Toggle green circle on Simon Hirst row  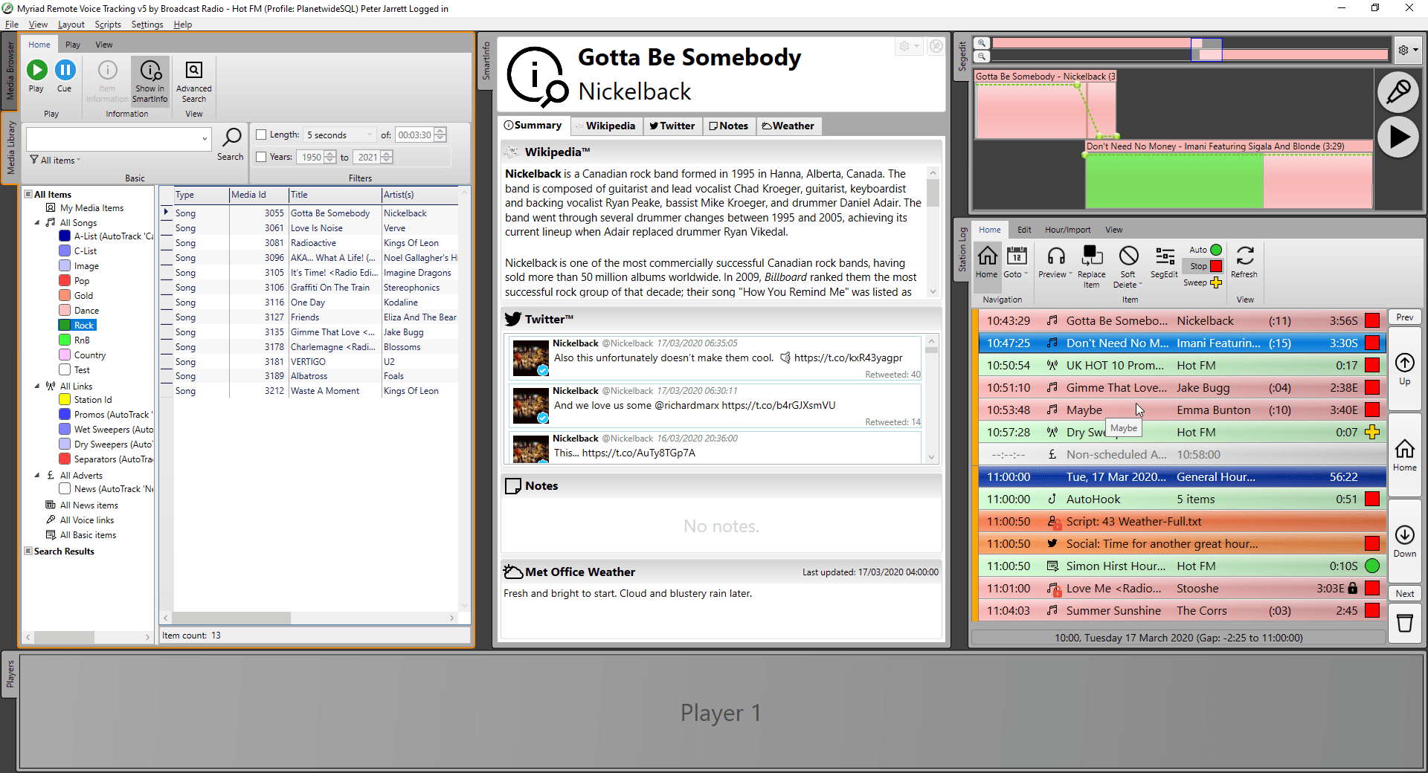1372,566
